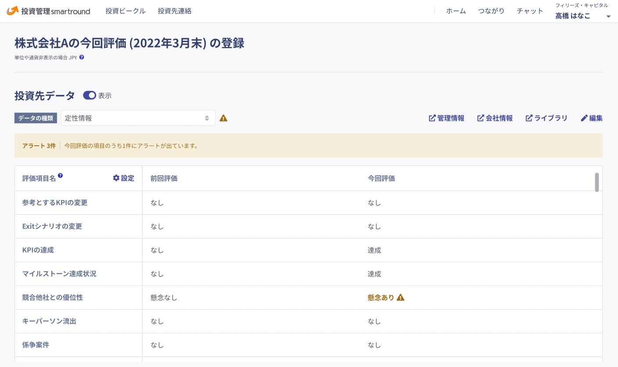Image resolution: width=618 pixels, height=367 pixels.
Task: Click warning icon next to 懸念あり
Action: [x=400, y=297]
